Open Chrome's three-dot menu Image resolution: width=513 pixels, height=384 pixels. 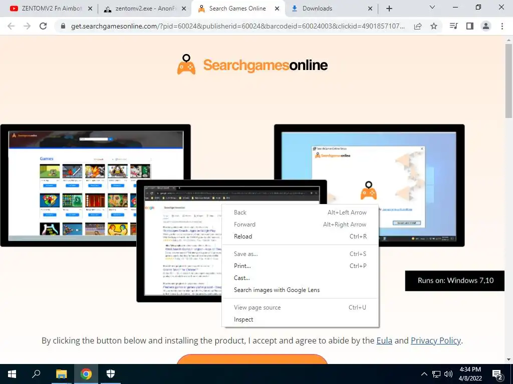click(x=502, y=26)
